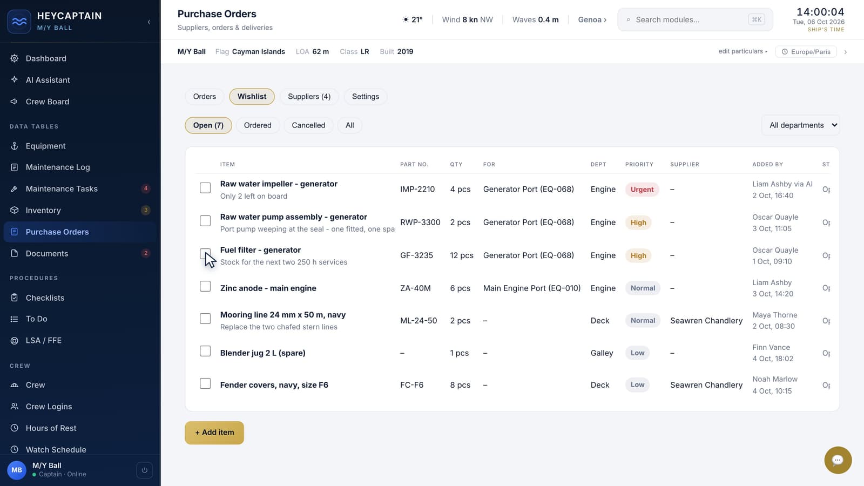Open Crew Logins people icon
The image size is (864, 486).
point(15,407)
